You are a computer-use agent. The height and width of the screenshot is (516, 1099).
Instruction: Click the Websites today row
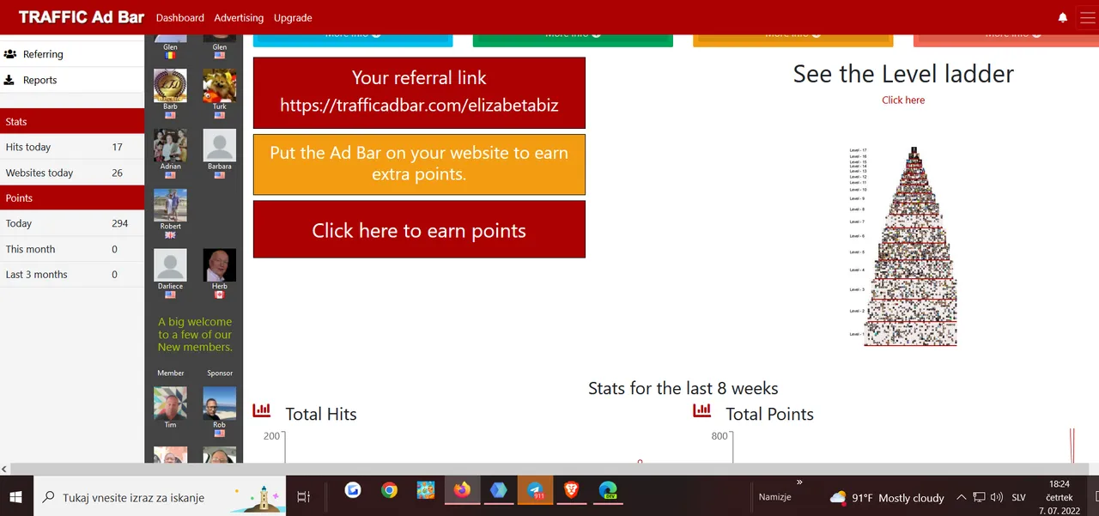(x=72, y=173)
